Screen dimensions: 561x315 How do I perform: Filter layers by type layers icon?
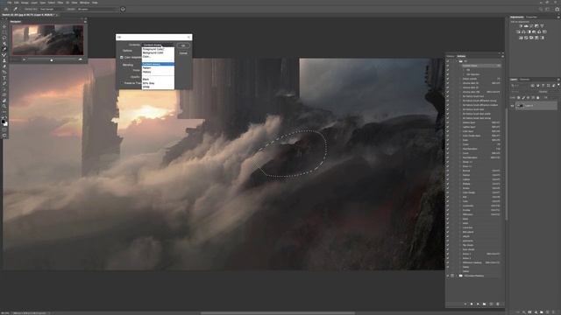[543, 86]
